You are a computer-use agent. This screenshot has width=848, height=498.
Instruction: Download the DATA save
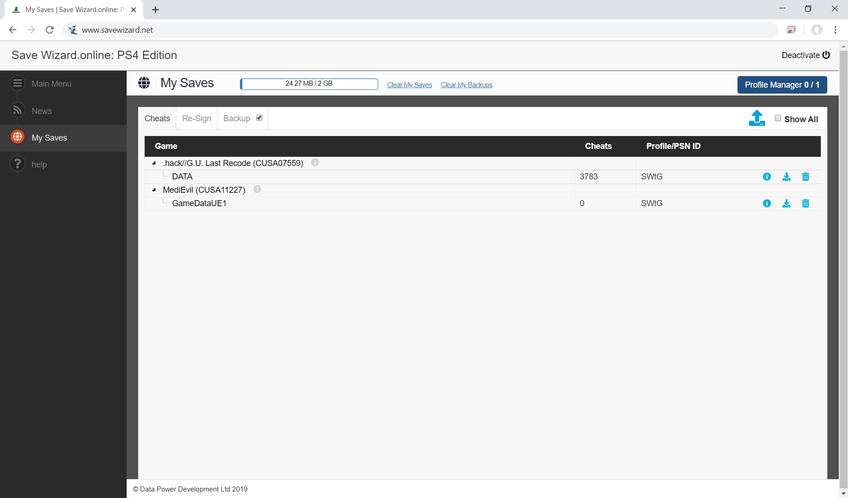(x=786, y=177)
